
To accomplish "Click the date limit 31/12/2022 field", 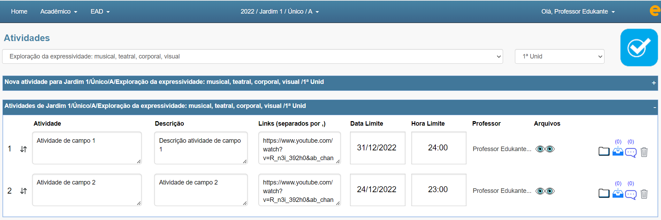I will click(378, 148).
